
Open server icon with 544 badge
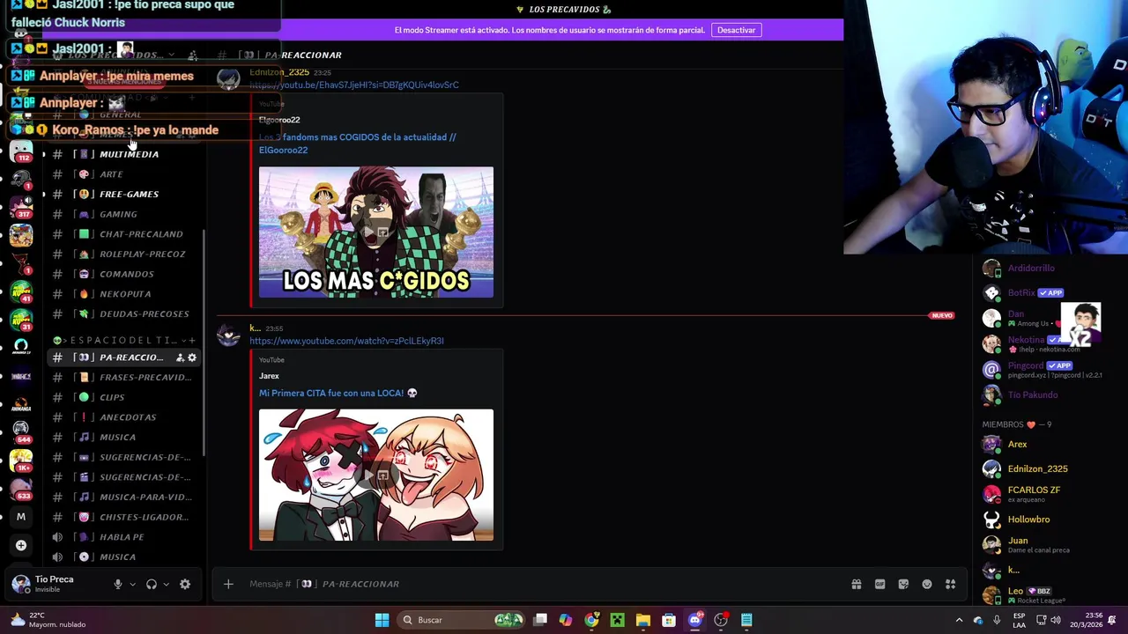click(21, 431)
